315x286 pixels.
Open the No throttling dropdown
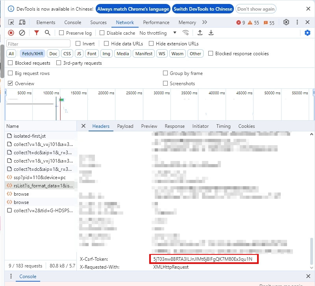(x=158, y=33)
